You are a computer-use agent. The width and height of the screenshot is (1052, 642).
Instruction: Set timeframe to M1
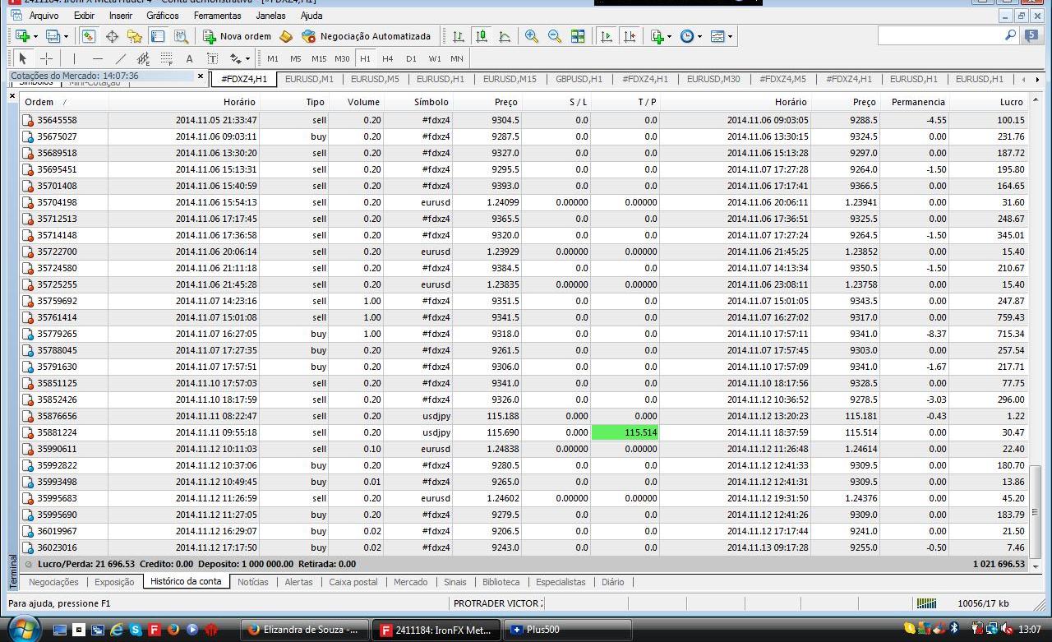[273, 58]
